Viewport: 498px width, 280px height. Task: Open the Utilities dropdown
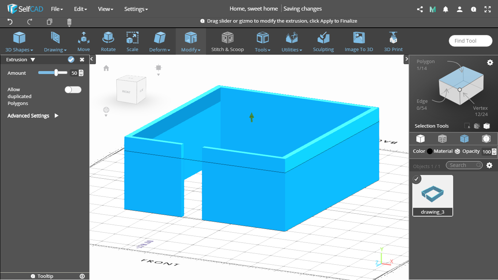click(292, 42)
